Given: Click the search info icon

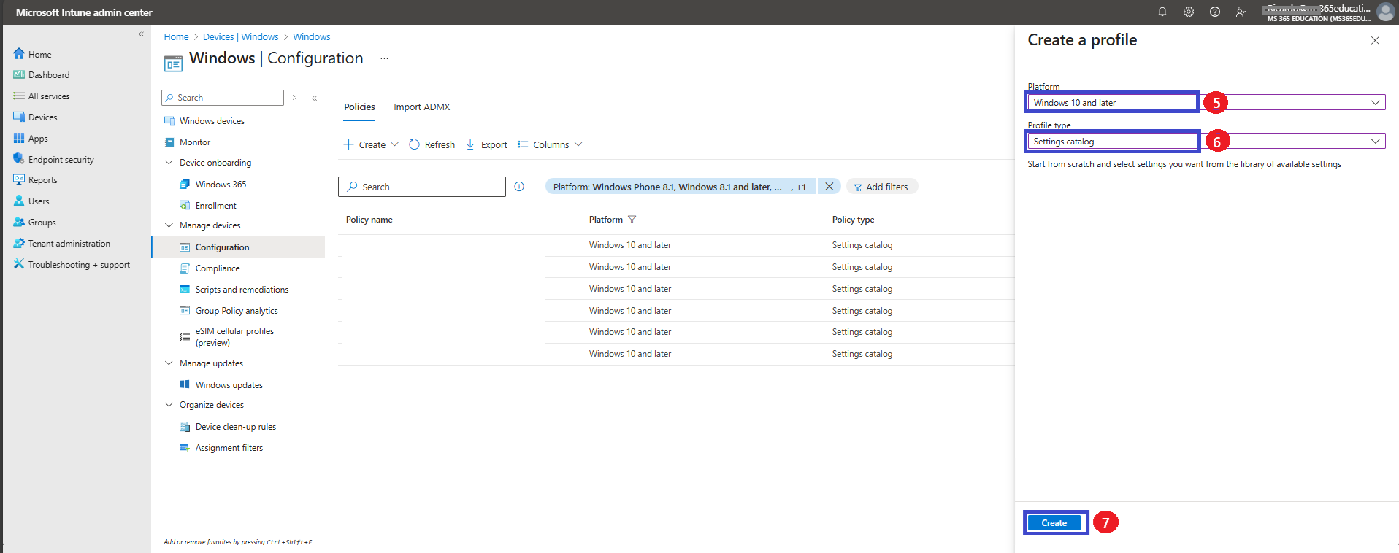Looking at the screenshot, I should coord(519,187).
